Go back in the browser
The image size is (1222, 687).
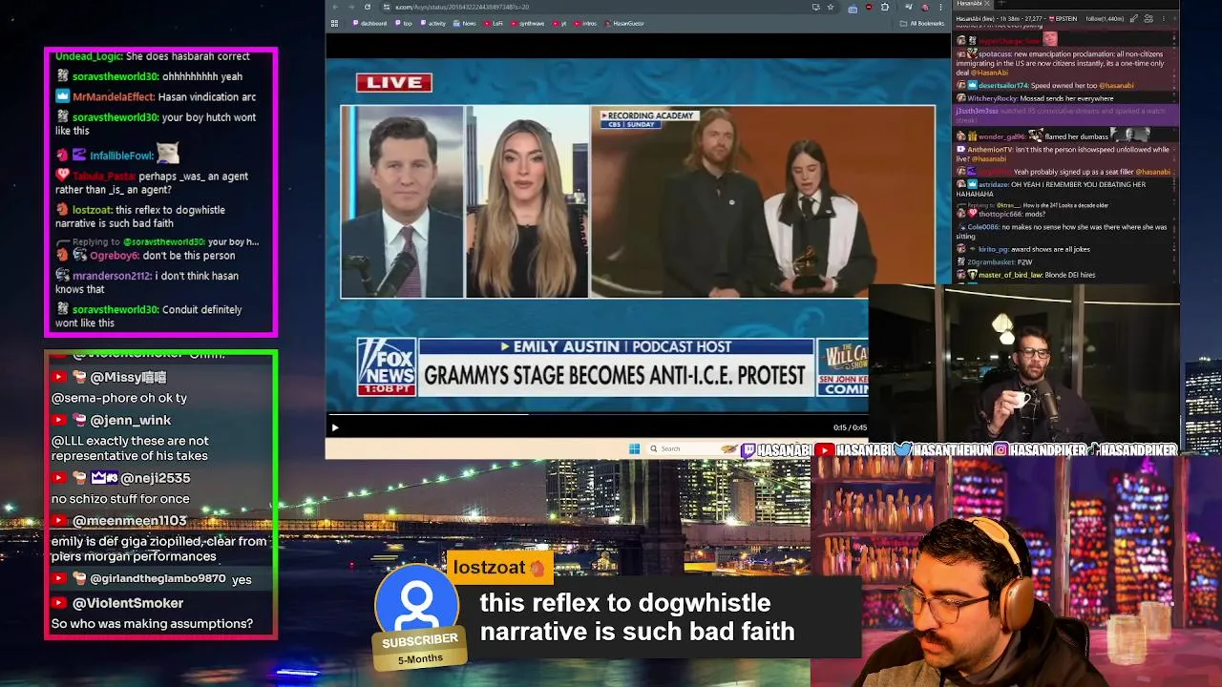[335, 7]
